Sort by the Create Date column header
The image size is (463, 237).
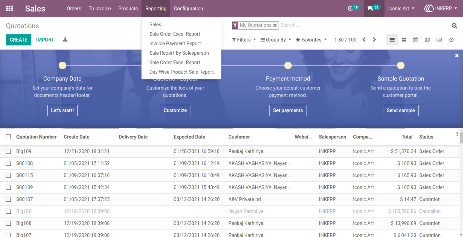point(76,137)
